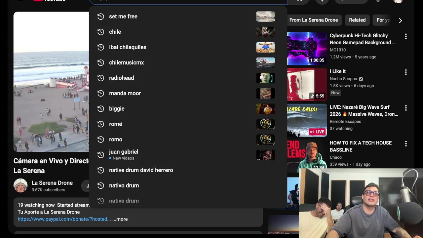Screen dimensions: 423x238
Task: Click Nazaré big wave live thumbnail
Action: point(307,120)
